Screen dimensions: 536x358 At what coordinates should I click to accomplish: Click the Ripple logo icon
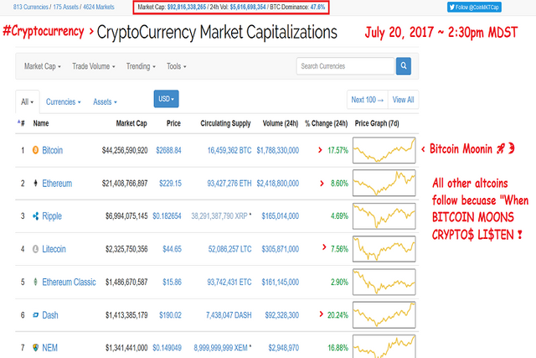(x=35, y=216)
